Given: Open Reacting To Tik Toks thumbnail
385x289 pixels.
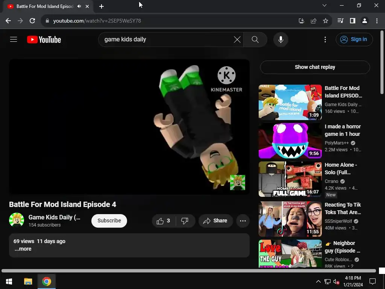Looking at the screenshot, I should coord(290,219).
